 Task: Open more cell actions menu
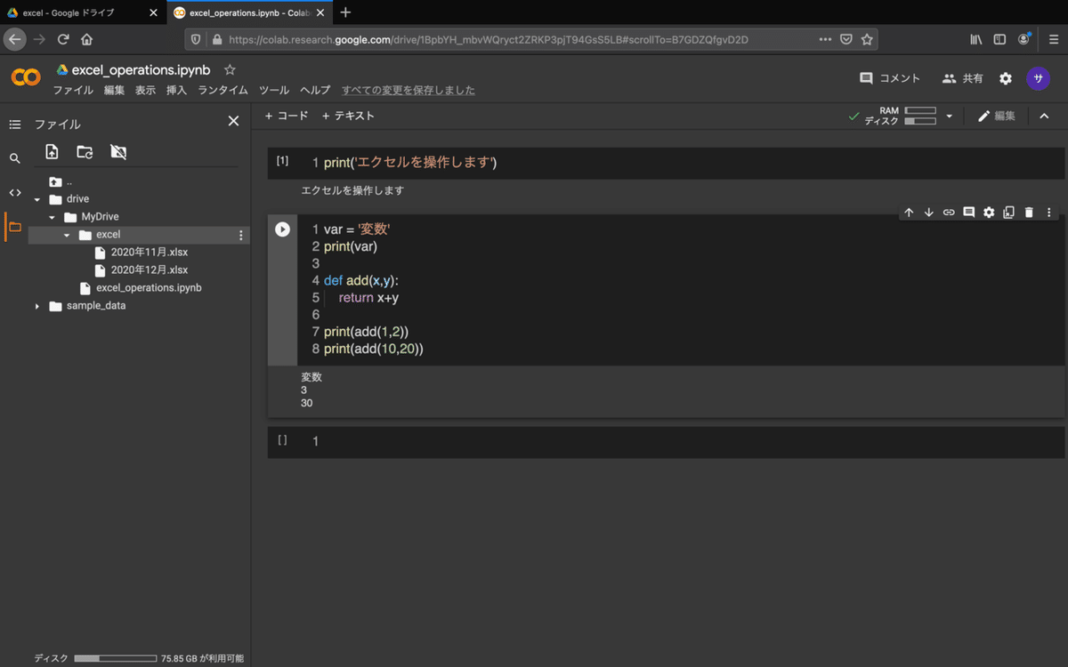pos(1048,213)
